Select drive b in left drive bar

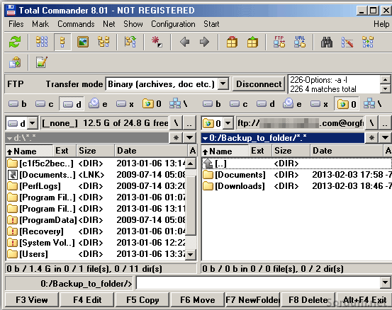(x=18, y=104)
